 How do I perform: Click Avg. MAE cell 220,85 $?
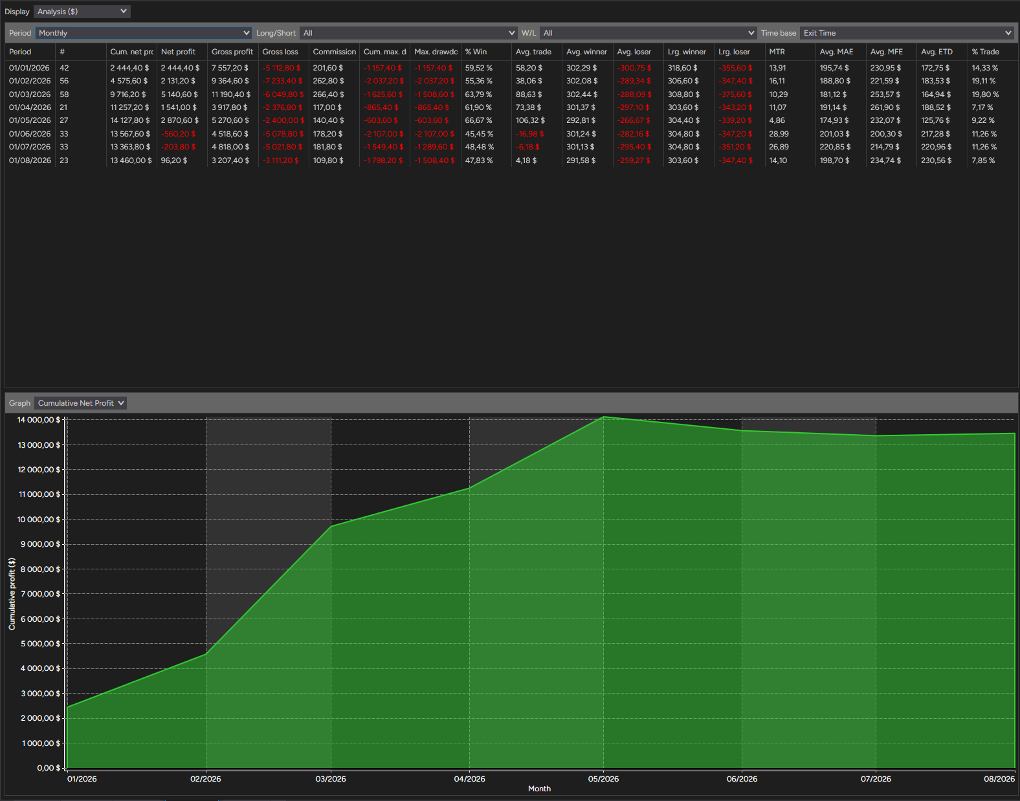835,147
